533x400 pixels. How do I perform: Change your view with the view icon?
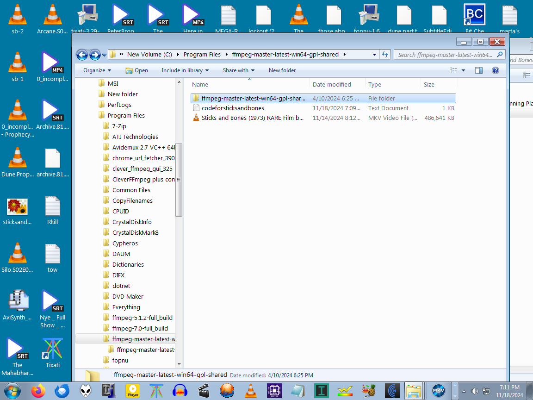point(453,70)
